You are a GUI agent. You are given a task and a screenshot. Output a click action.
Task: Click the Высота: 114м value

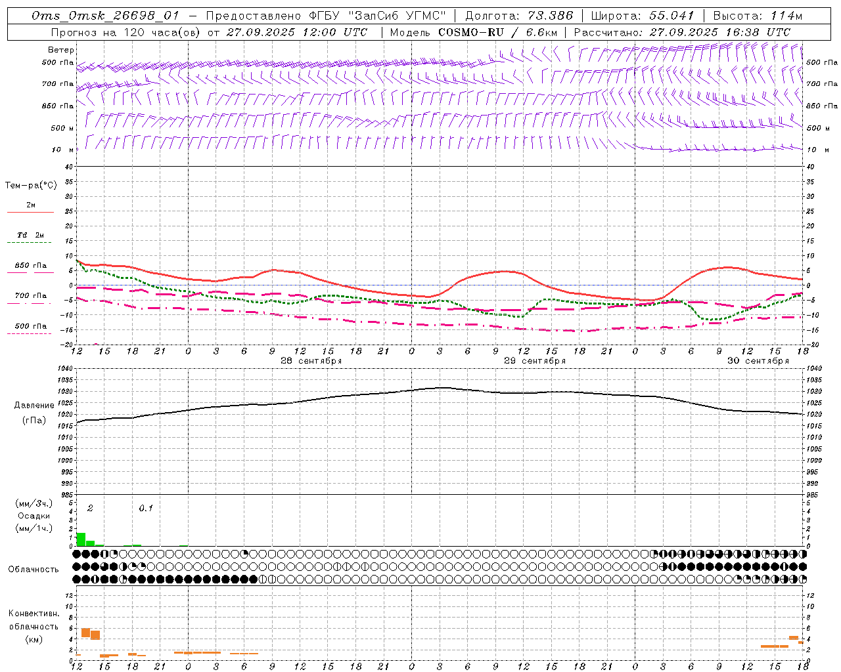[x=758, y=16]
